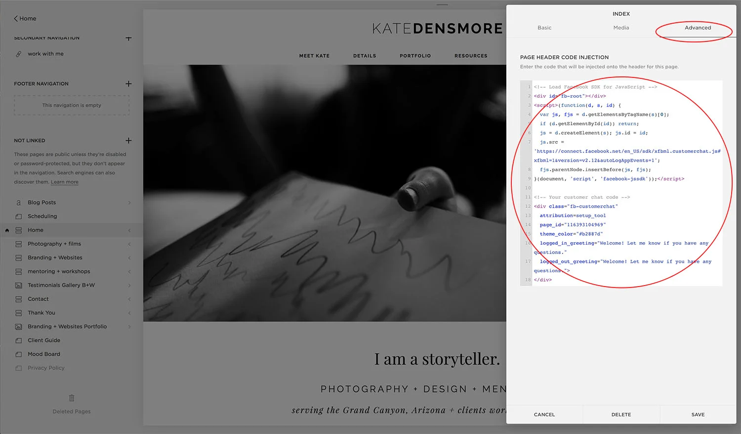Click the Branding + Websites index icon
741x434 pixels.
[19, 258]
